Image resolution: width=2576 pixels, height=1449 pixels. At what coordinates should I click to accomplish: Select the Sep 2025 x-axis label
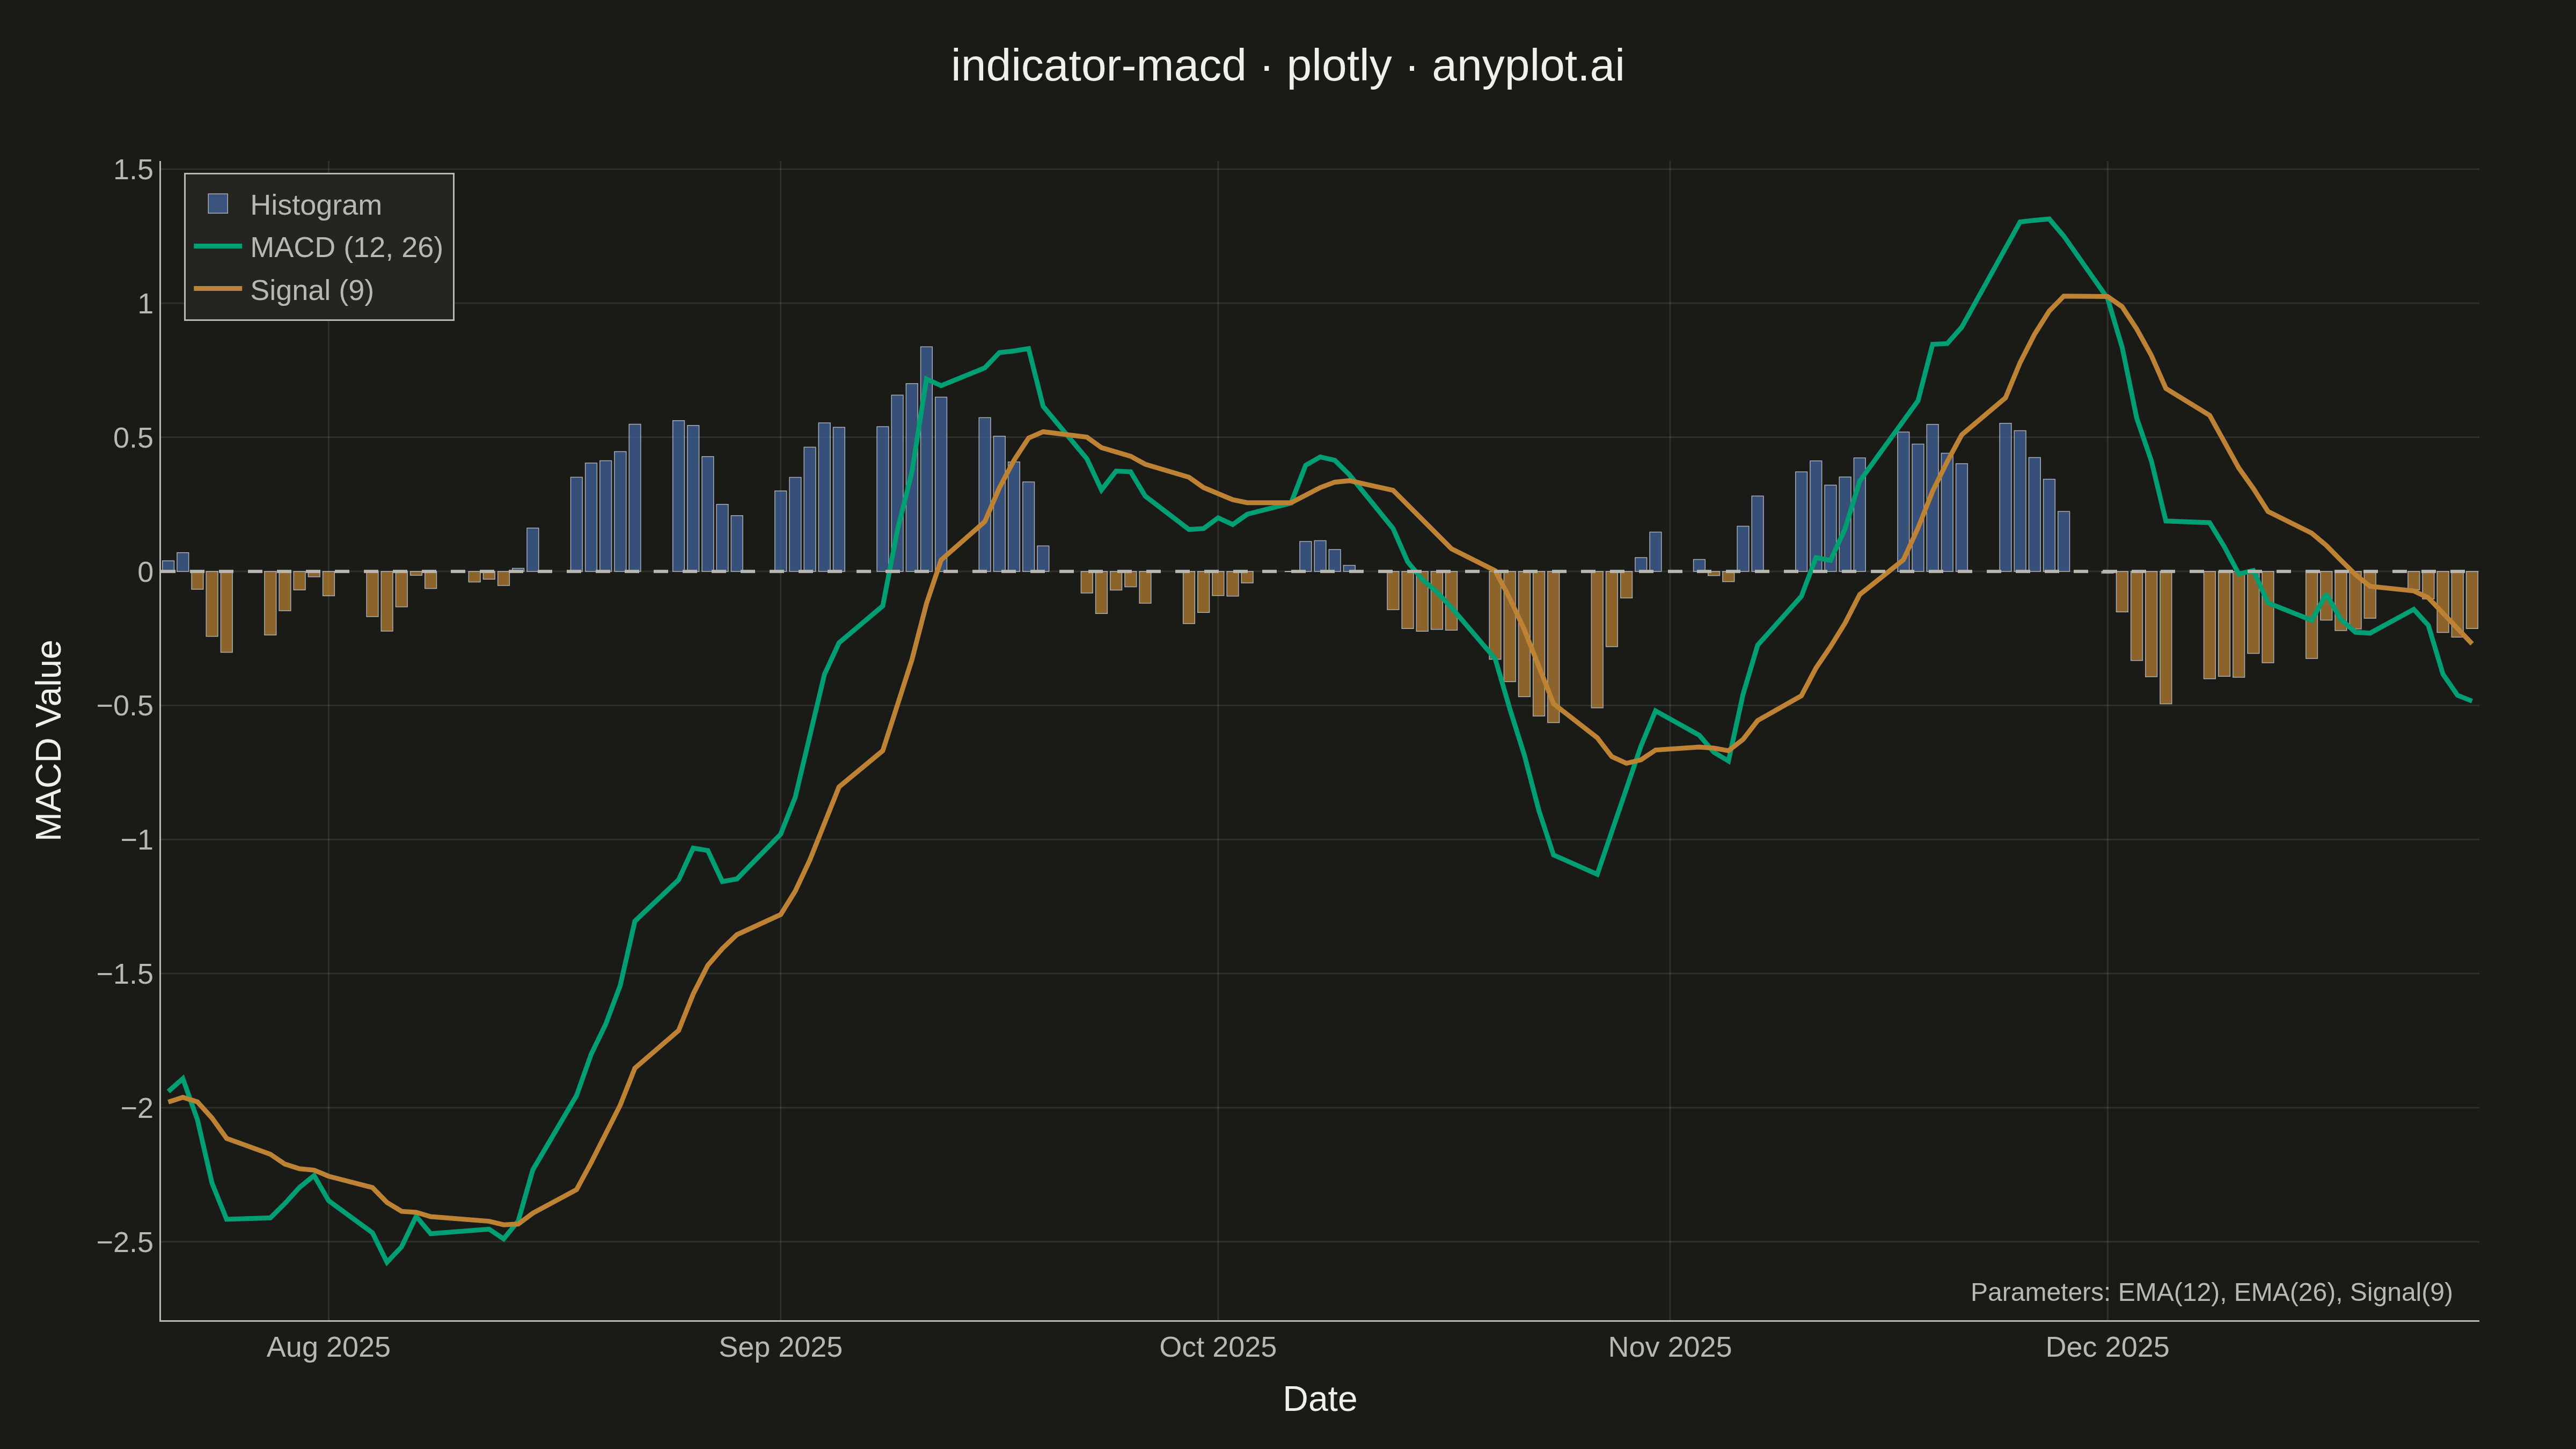click(780, 1347)
